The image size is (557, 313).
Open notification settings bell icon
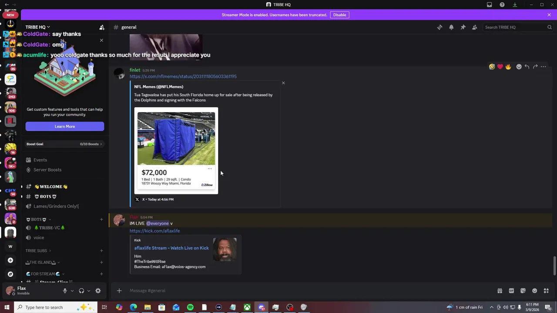pos(451,27)
